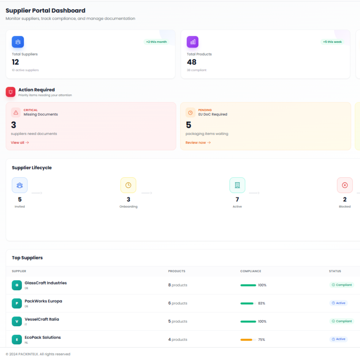
Task: Select the Invited lifecycle stage icon
Action: pos(20,185)
